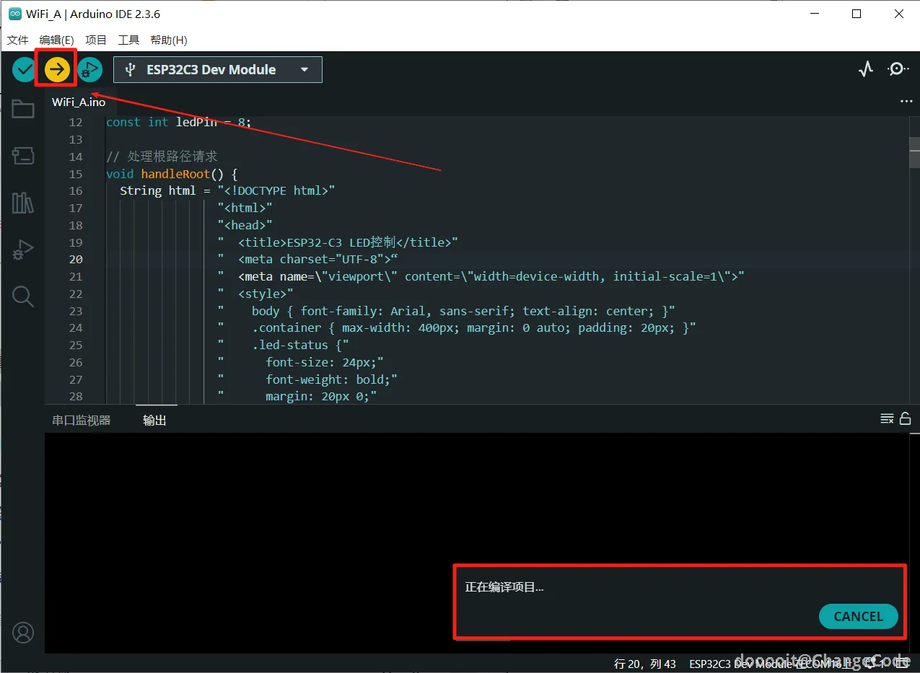Click the String html declaration

click(227, 191)
